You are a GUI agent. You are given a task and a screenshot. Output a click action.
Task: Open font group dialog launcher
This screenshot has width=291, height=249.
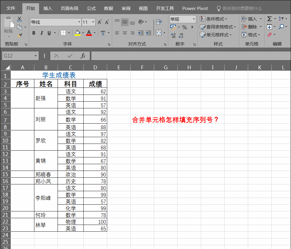tap(109, 45)
